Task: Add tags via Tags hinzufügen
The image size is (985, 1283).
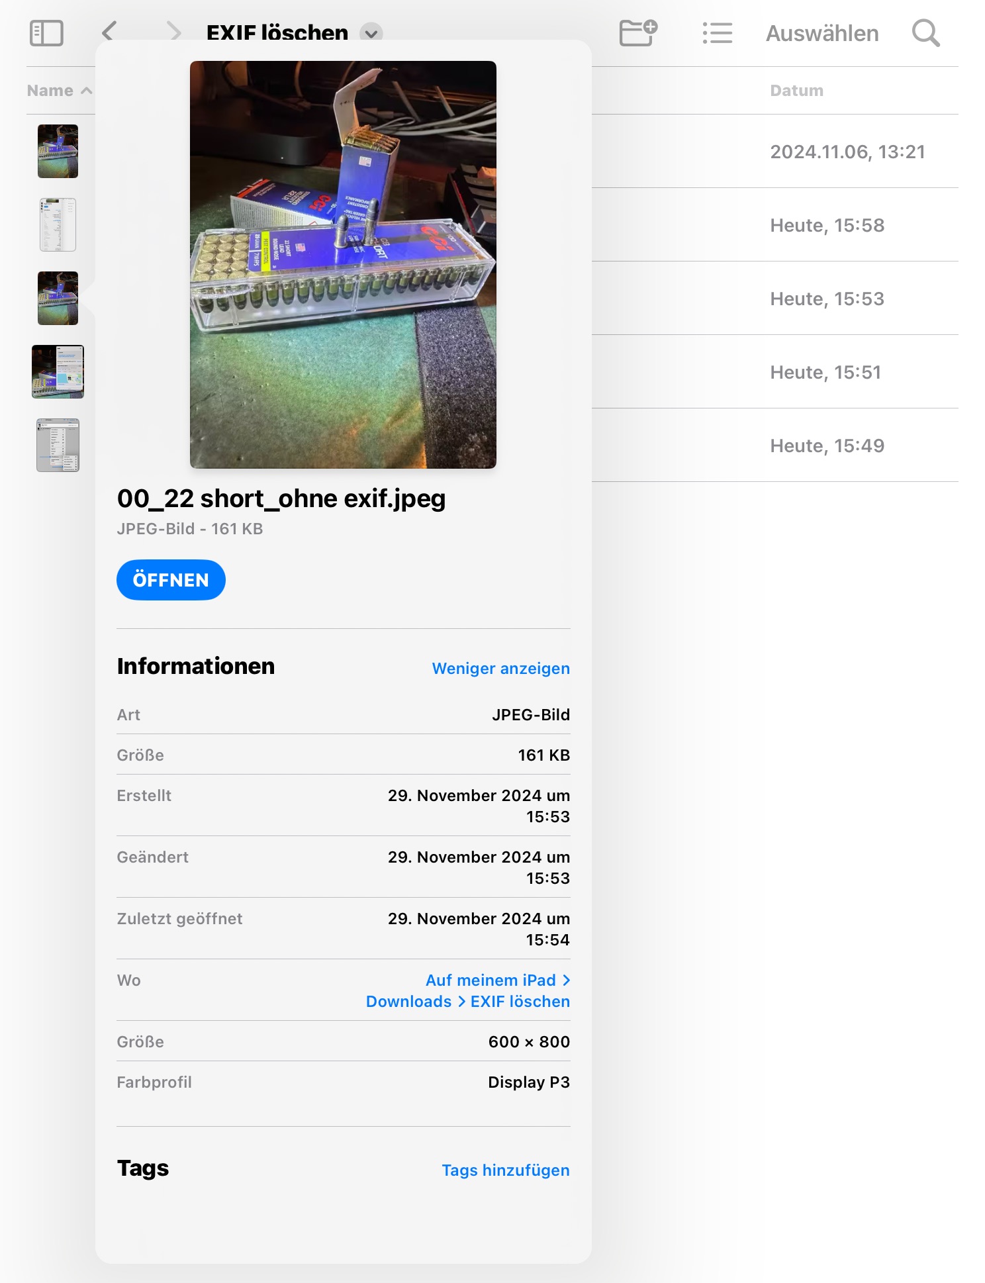Action: 506,1170
